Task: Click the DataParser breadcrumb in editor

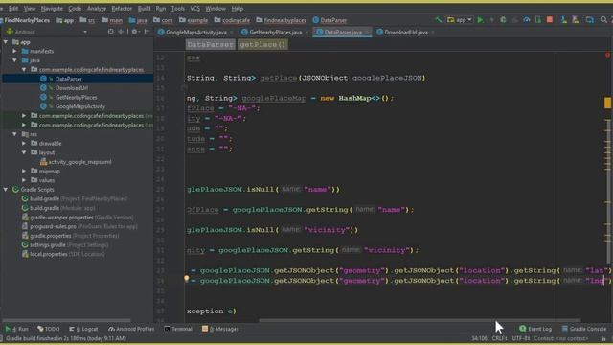Action: 211,45
